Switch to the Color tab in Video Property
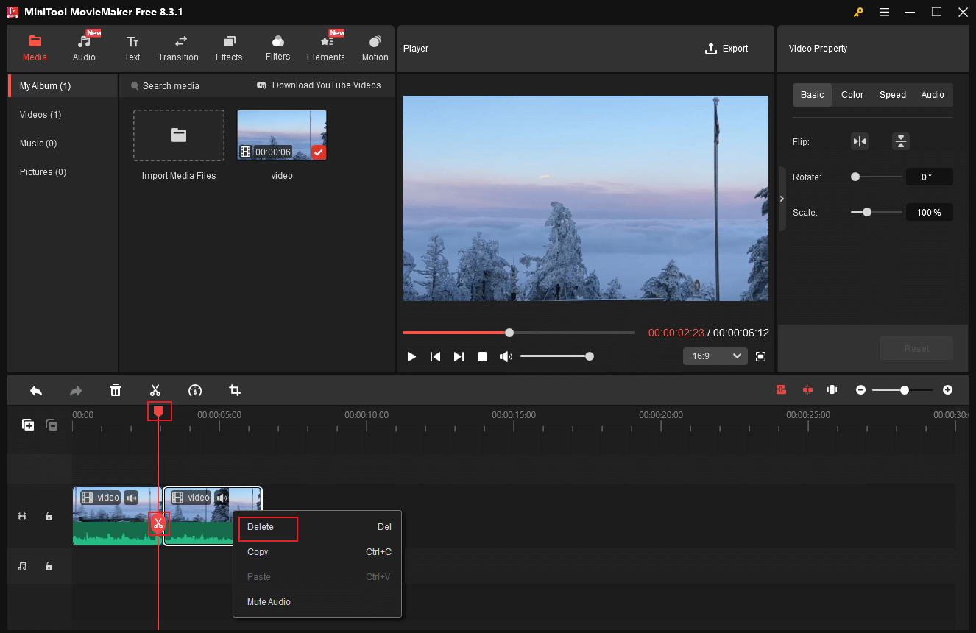The image size is (976, 633). (852, 94)
